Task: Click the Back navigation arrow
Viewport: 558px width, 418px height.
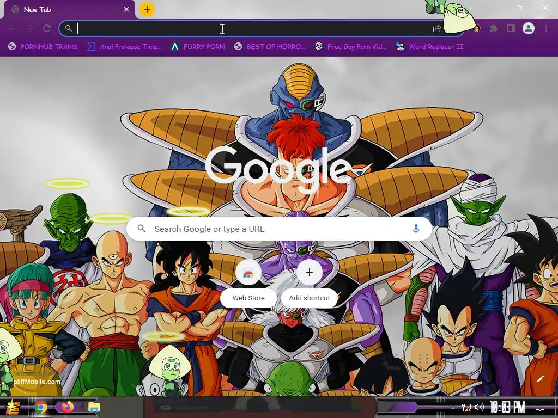Action: [12, 28]
